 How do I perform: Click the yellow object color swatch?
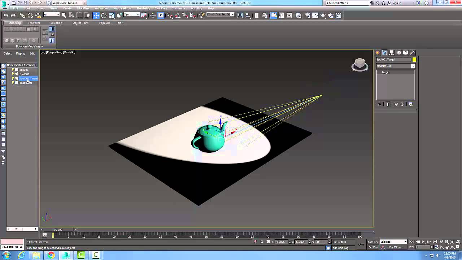(x=414, y=60)
